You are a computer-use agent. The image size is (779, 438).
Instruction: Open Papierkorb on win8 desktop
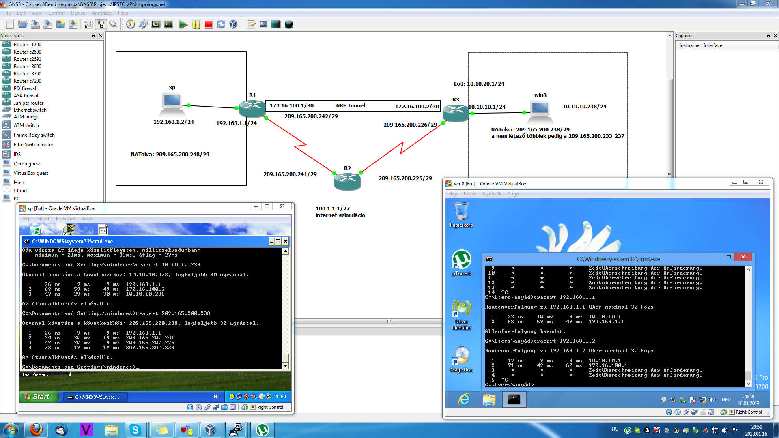pyautogui.click(x=461, y=215)
